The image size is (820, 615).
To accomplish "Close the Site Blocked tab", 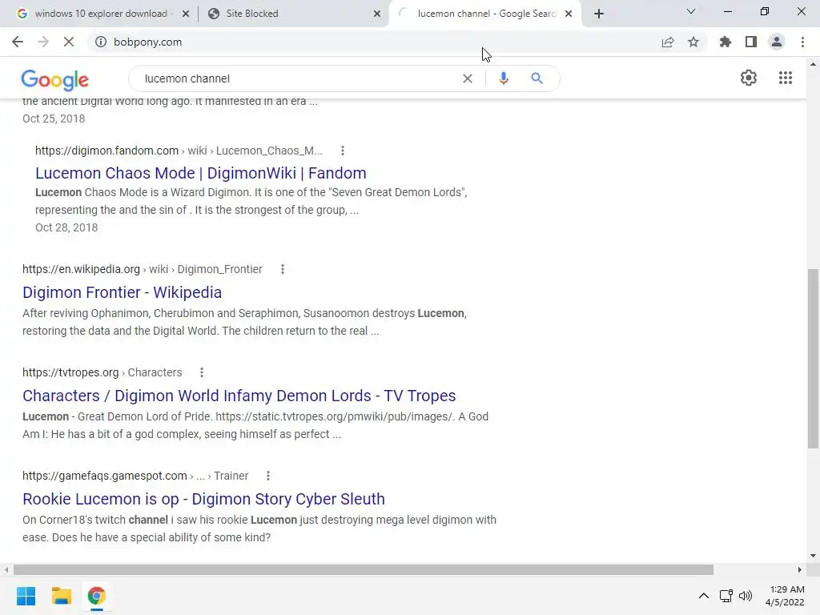I will [x=377, y=14].
